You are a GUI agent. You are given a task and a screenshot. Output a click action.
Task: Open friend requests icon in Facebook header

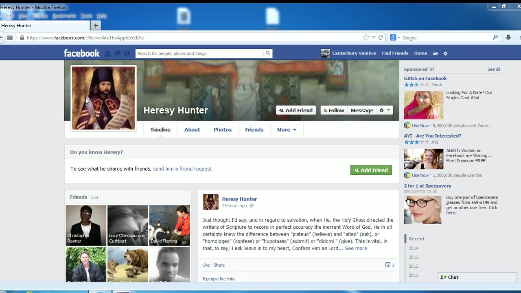107,53
